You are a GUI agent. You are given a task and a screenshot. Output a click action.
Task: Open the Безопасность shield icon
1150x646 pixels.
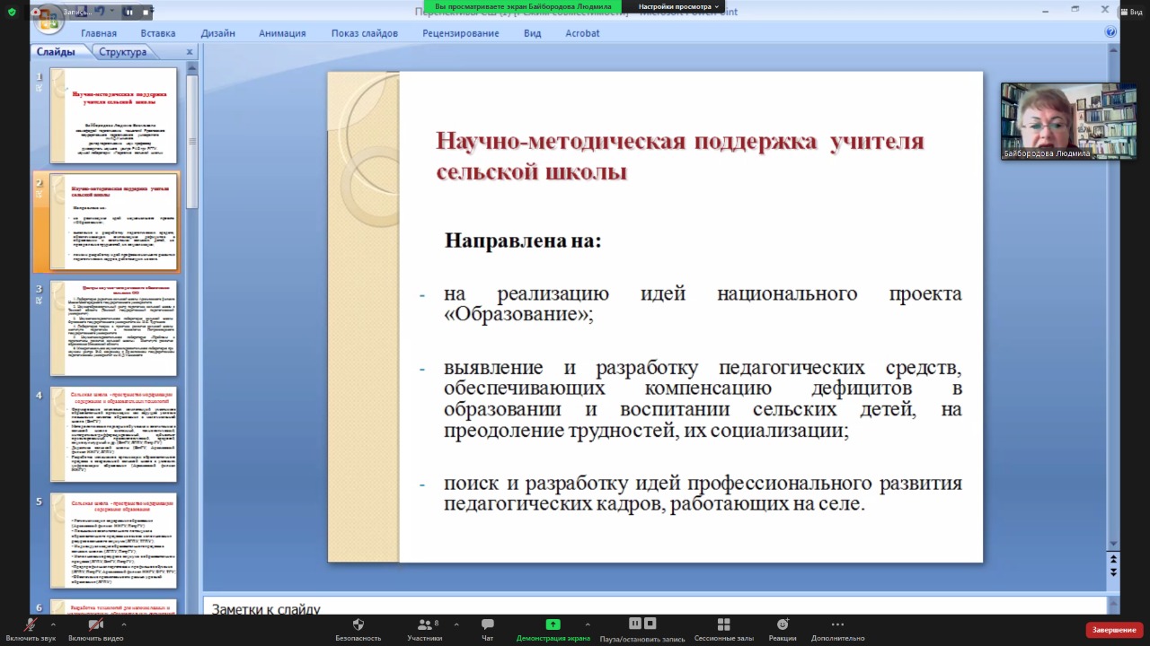coord(358,625)
